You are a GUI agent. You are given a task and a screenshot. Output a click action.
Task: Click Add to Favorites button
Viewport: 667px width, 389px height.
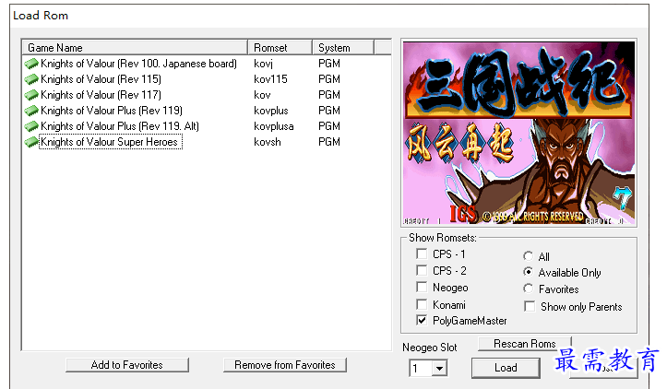coord(126,365)
